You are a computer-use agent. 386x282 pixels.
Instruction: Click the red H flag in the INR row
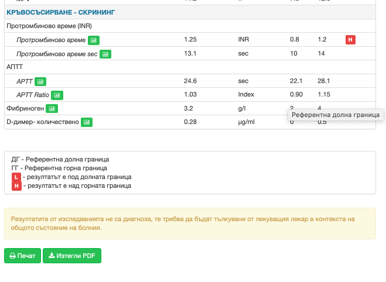coord(350,40)
